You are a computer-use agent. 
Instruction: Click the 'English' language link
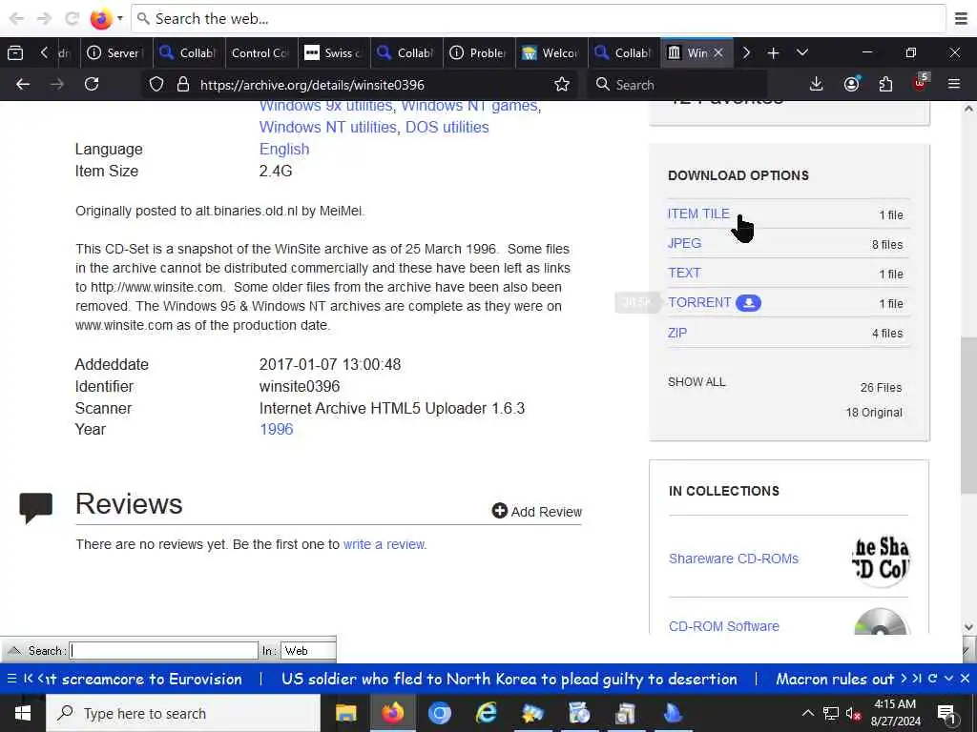pos(284,150)
